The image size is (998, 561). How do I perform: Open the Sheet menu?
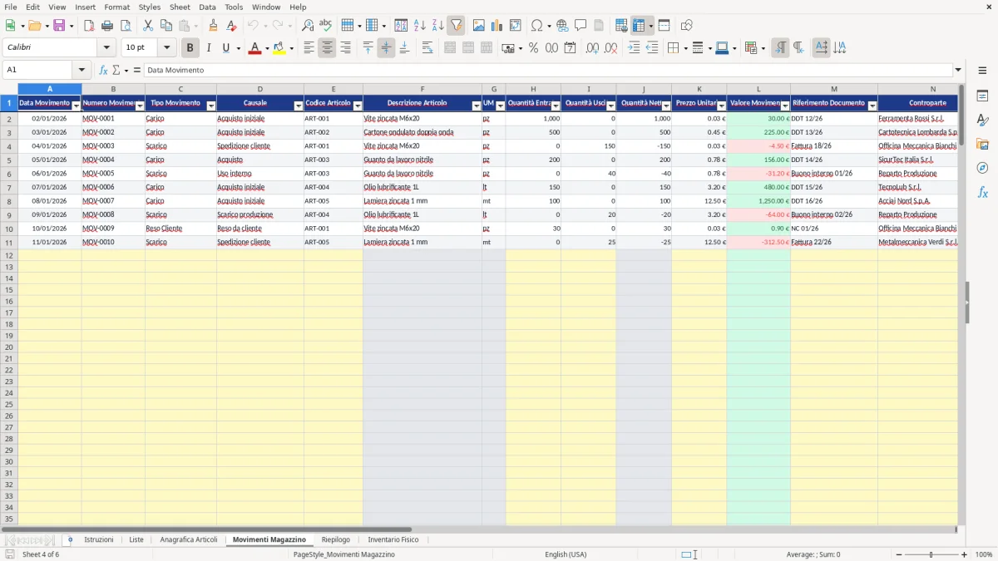click(180, 7)
